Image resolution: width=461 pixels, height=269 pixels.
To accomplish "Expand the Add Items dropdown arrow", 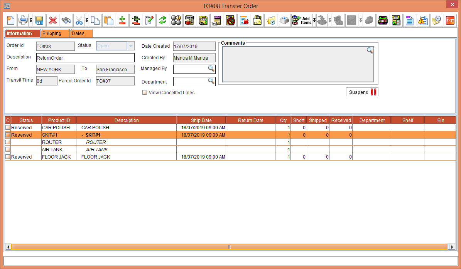I will [x=314, y=20].
